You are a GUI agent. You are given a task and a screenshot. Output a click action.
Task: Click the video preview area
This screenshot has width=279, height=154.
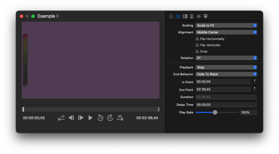(91, 60)
